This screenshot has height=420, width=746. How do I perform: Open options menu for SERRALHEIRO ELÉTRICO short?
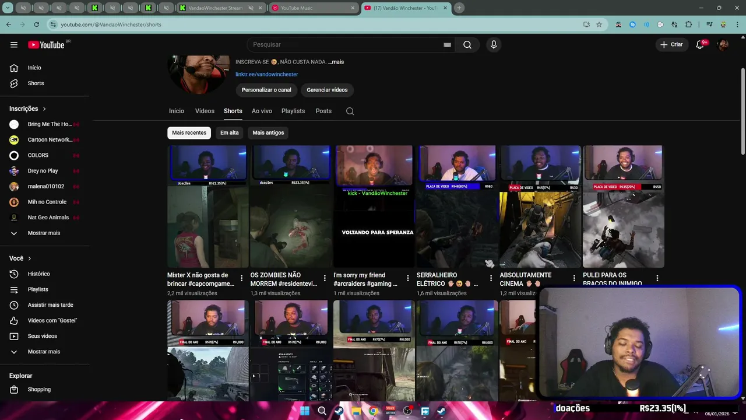(491, 278)
